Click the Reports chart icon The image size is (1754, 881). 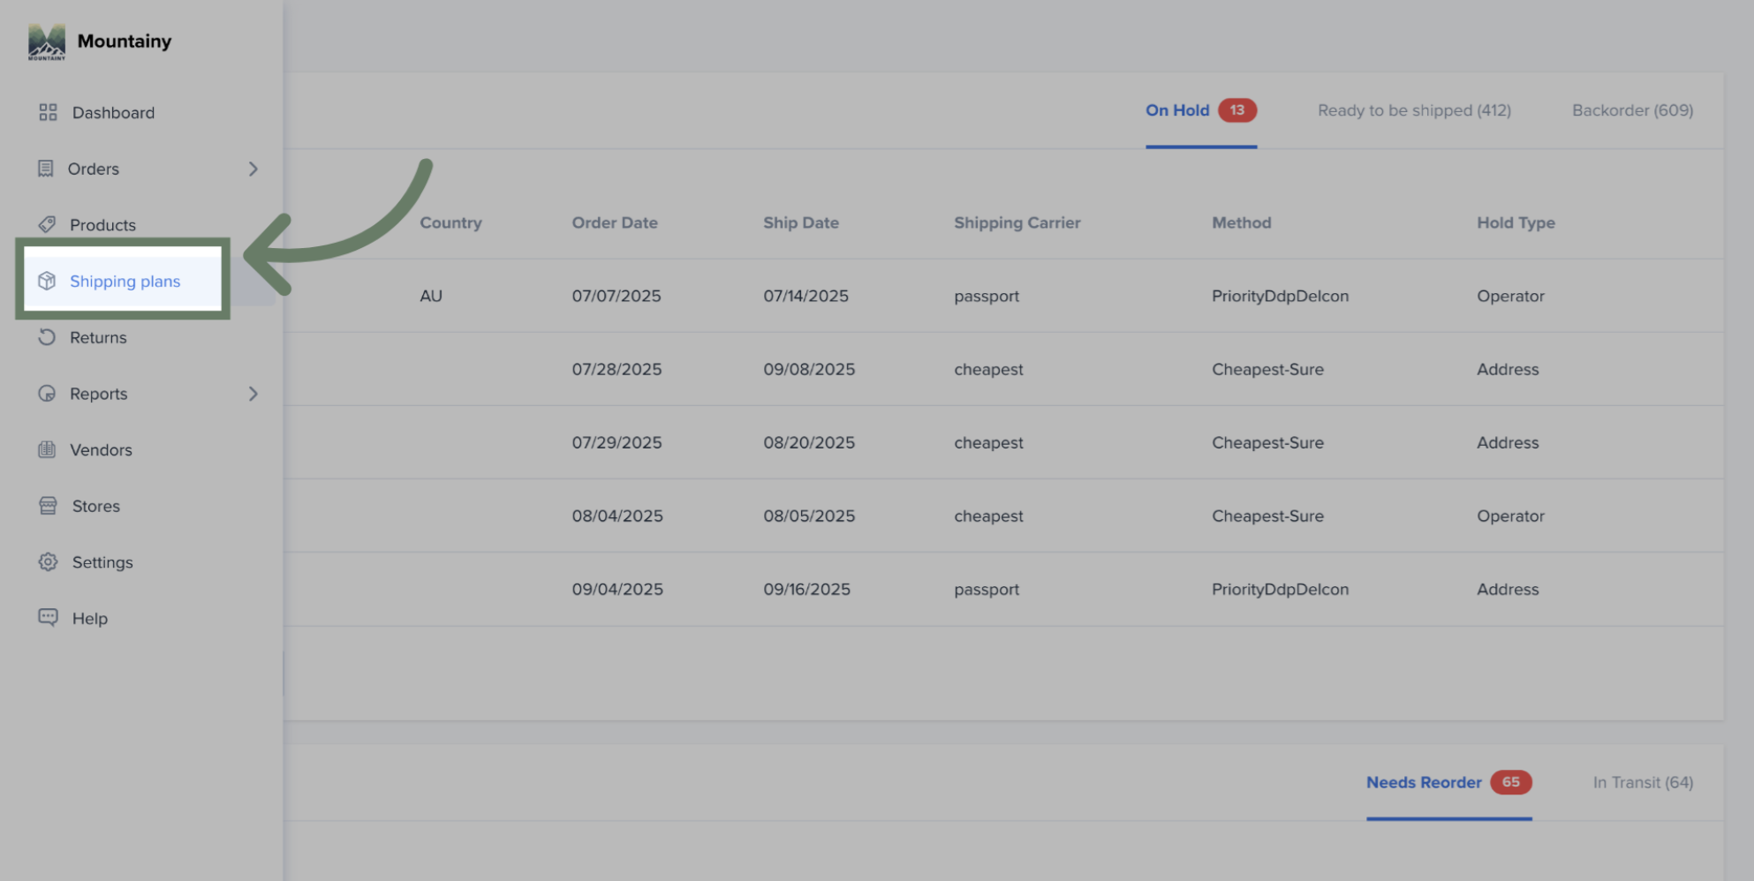coord(47,394)
